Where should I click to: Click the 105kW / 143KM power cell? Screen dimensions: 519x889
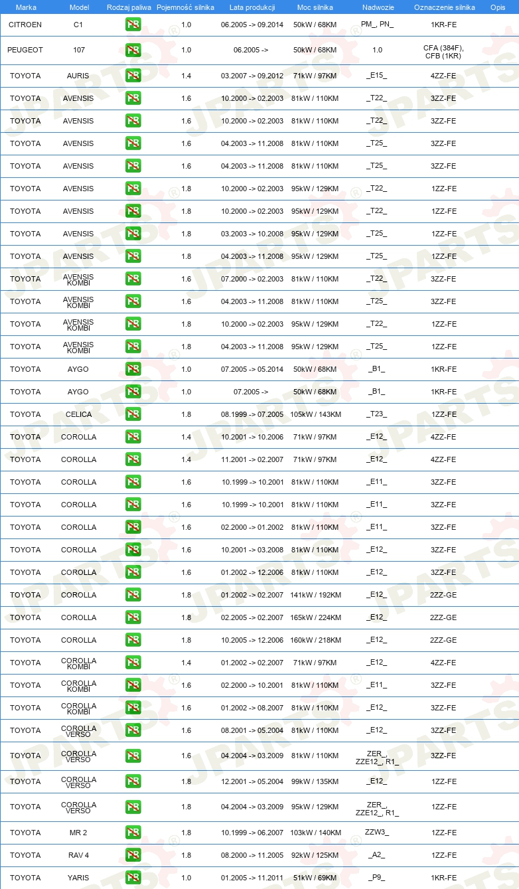click(x=315, y=414)
